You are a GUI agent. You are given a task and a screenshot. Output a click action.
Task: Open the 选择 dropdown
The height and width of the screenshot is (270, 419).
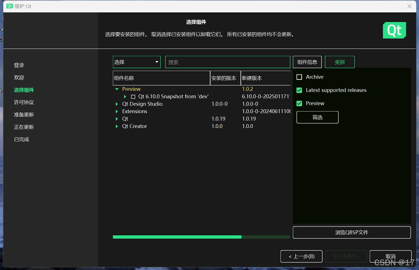point(137,62)
